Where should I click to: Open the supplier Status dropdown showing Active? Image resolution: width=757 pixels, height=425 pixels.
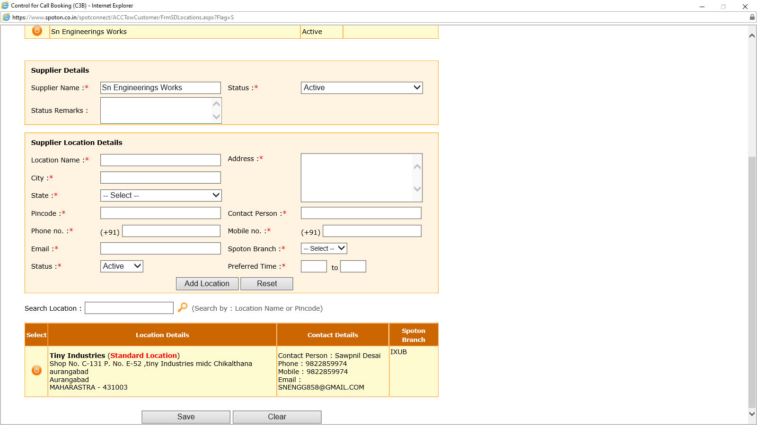point(361,88)
